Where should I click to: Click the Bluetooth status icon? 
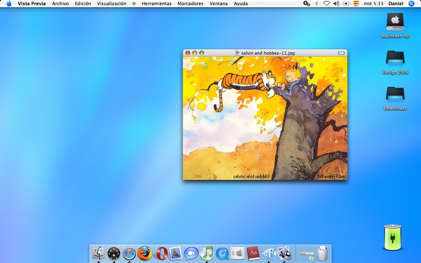(x=317, y=4)
